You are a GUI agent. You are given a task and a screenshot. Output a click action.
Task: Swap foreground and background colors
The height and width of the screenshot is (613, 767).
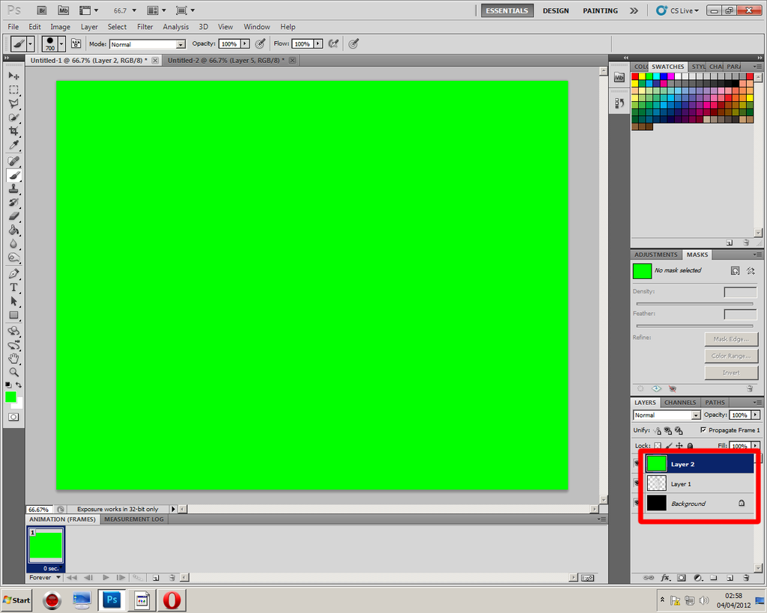19,385
